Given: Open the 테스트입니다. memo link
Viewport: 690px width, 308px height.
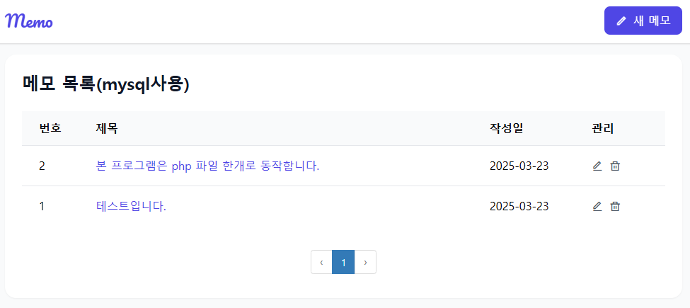Looking at the screenshot, I should (x=131, y=206).
